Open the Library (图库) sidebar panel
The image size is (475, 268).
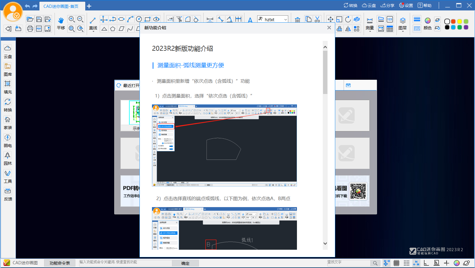coord(8,70)
